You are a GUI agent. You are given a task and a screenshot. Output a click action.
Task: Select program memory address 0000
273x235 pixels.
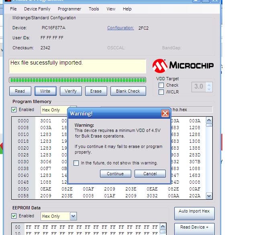pyautogui.click(x=23, y=121)
